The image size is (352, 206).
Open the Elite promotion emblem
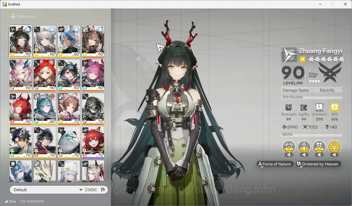tap(330, 72)
